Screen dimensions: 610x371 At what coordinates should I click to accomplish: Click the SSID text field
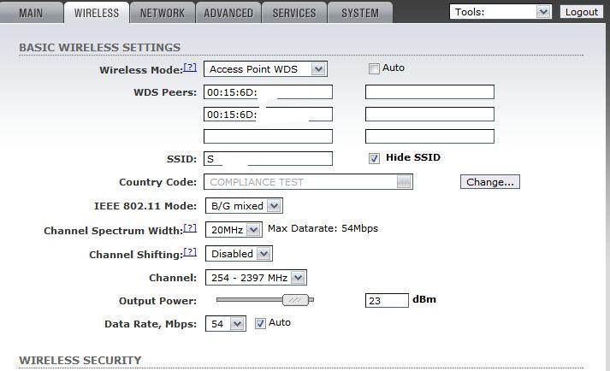click(269, 159)
